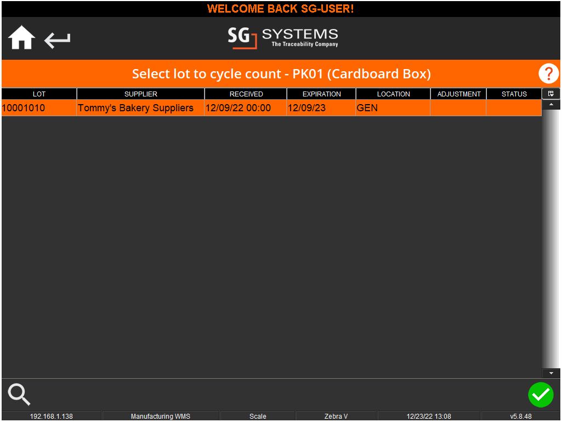Click the SG Systems logo
Viewport: 562px width, 422px height.
tap(283, 38)
